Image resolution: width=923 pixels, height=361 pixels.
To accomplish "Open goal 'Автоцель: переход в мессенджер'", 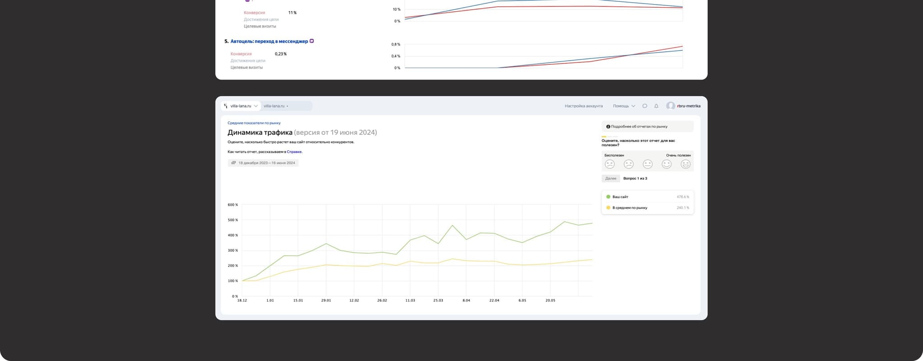I will point(269,41).
